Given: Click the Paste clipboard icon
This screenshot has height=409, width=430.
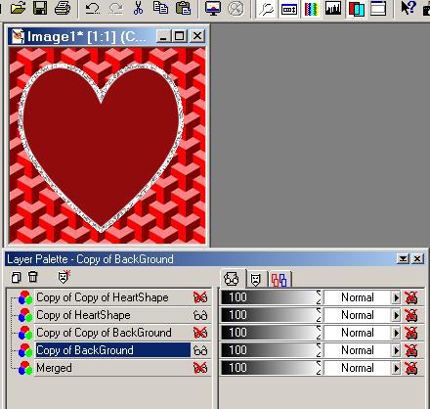Looking at the screenshot, I should (x=183, y=8).
